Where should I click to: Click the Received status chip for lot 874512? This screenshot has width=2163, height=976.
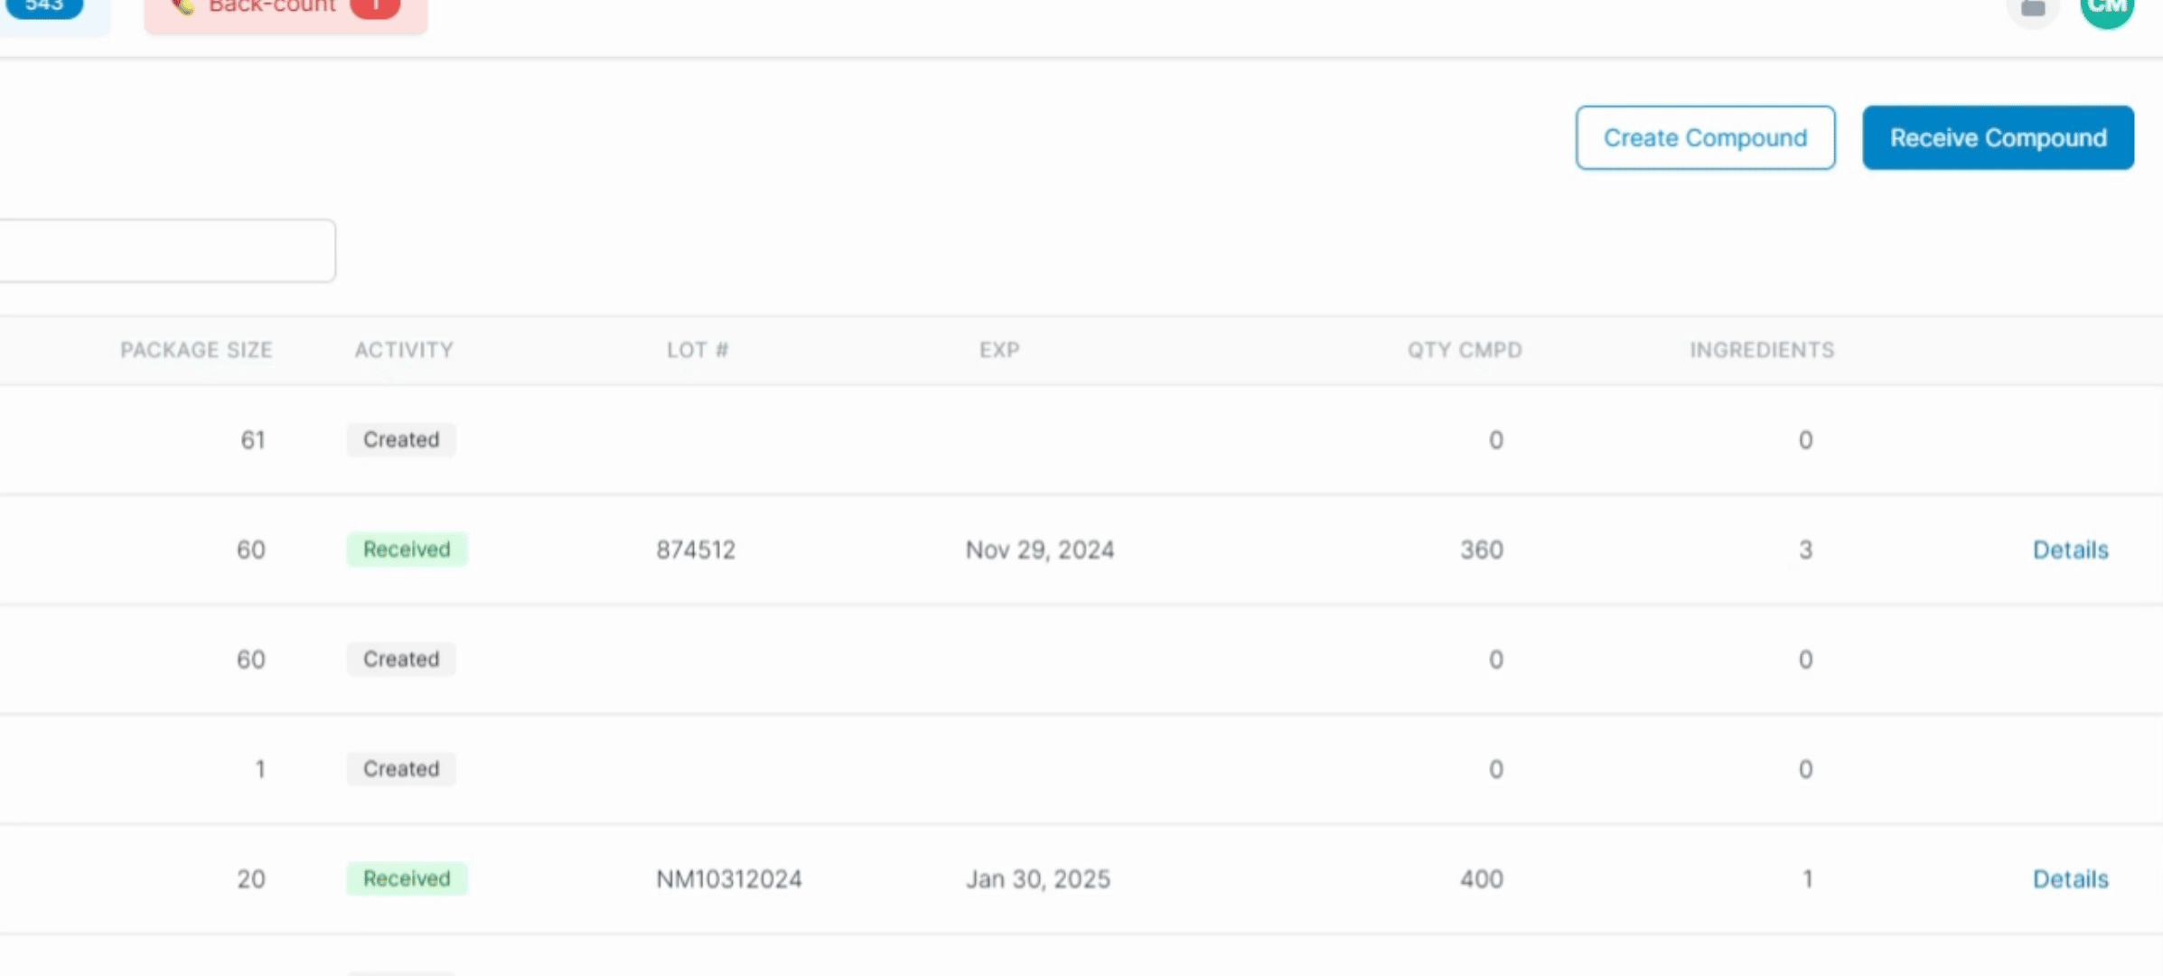point(407,549)
